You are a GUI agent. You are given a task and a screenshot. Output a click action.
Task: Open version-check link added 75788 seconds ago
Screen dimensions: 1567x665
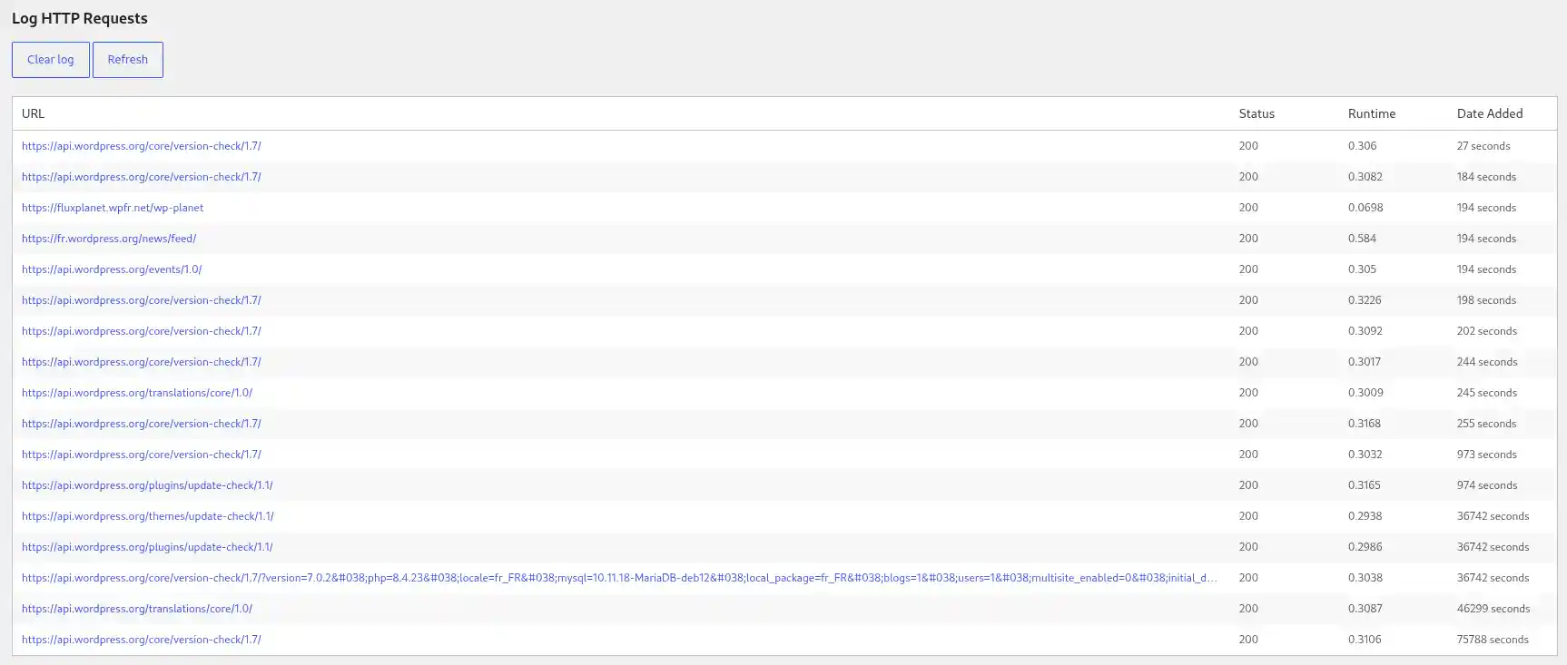142,640
